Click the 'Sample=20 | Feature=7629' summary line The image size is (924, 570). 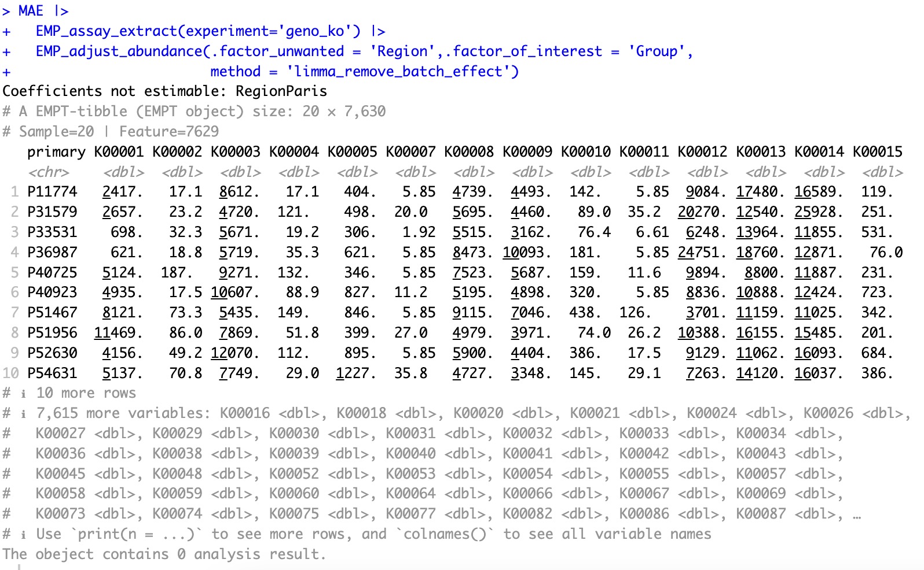pos(119,132)
